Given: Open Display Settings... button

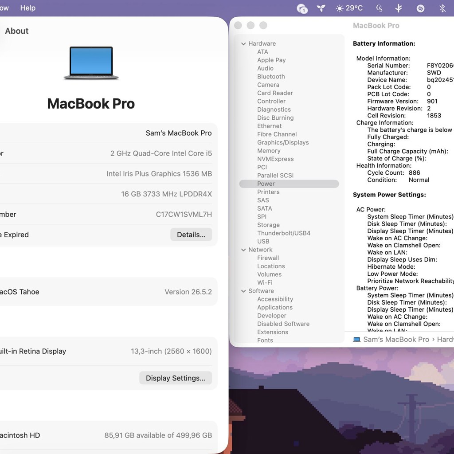Looking at the screenshot, I should coord(176,378).
